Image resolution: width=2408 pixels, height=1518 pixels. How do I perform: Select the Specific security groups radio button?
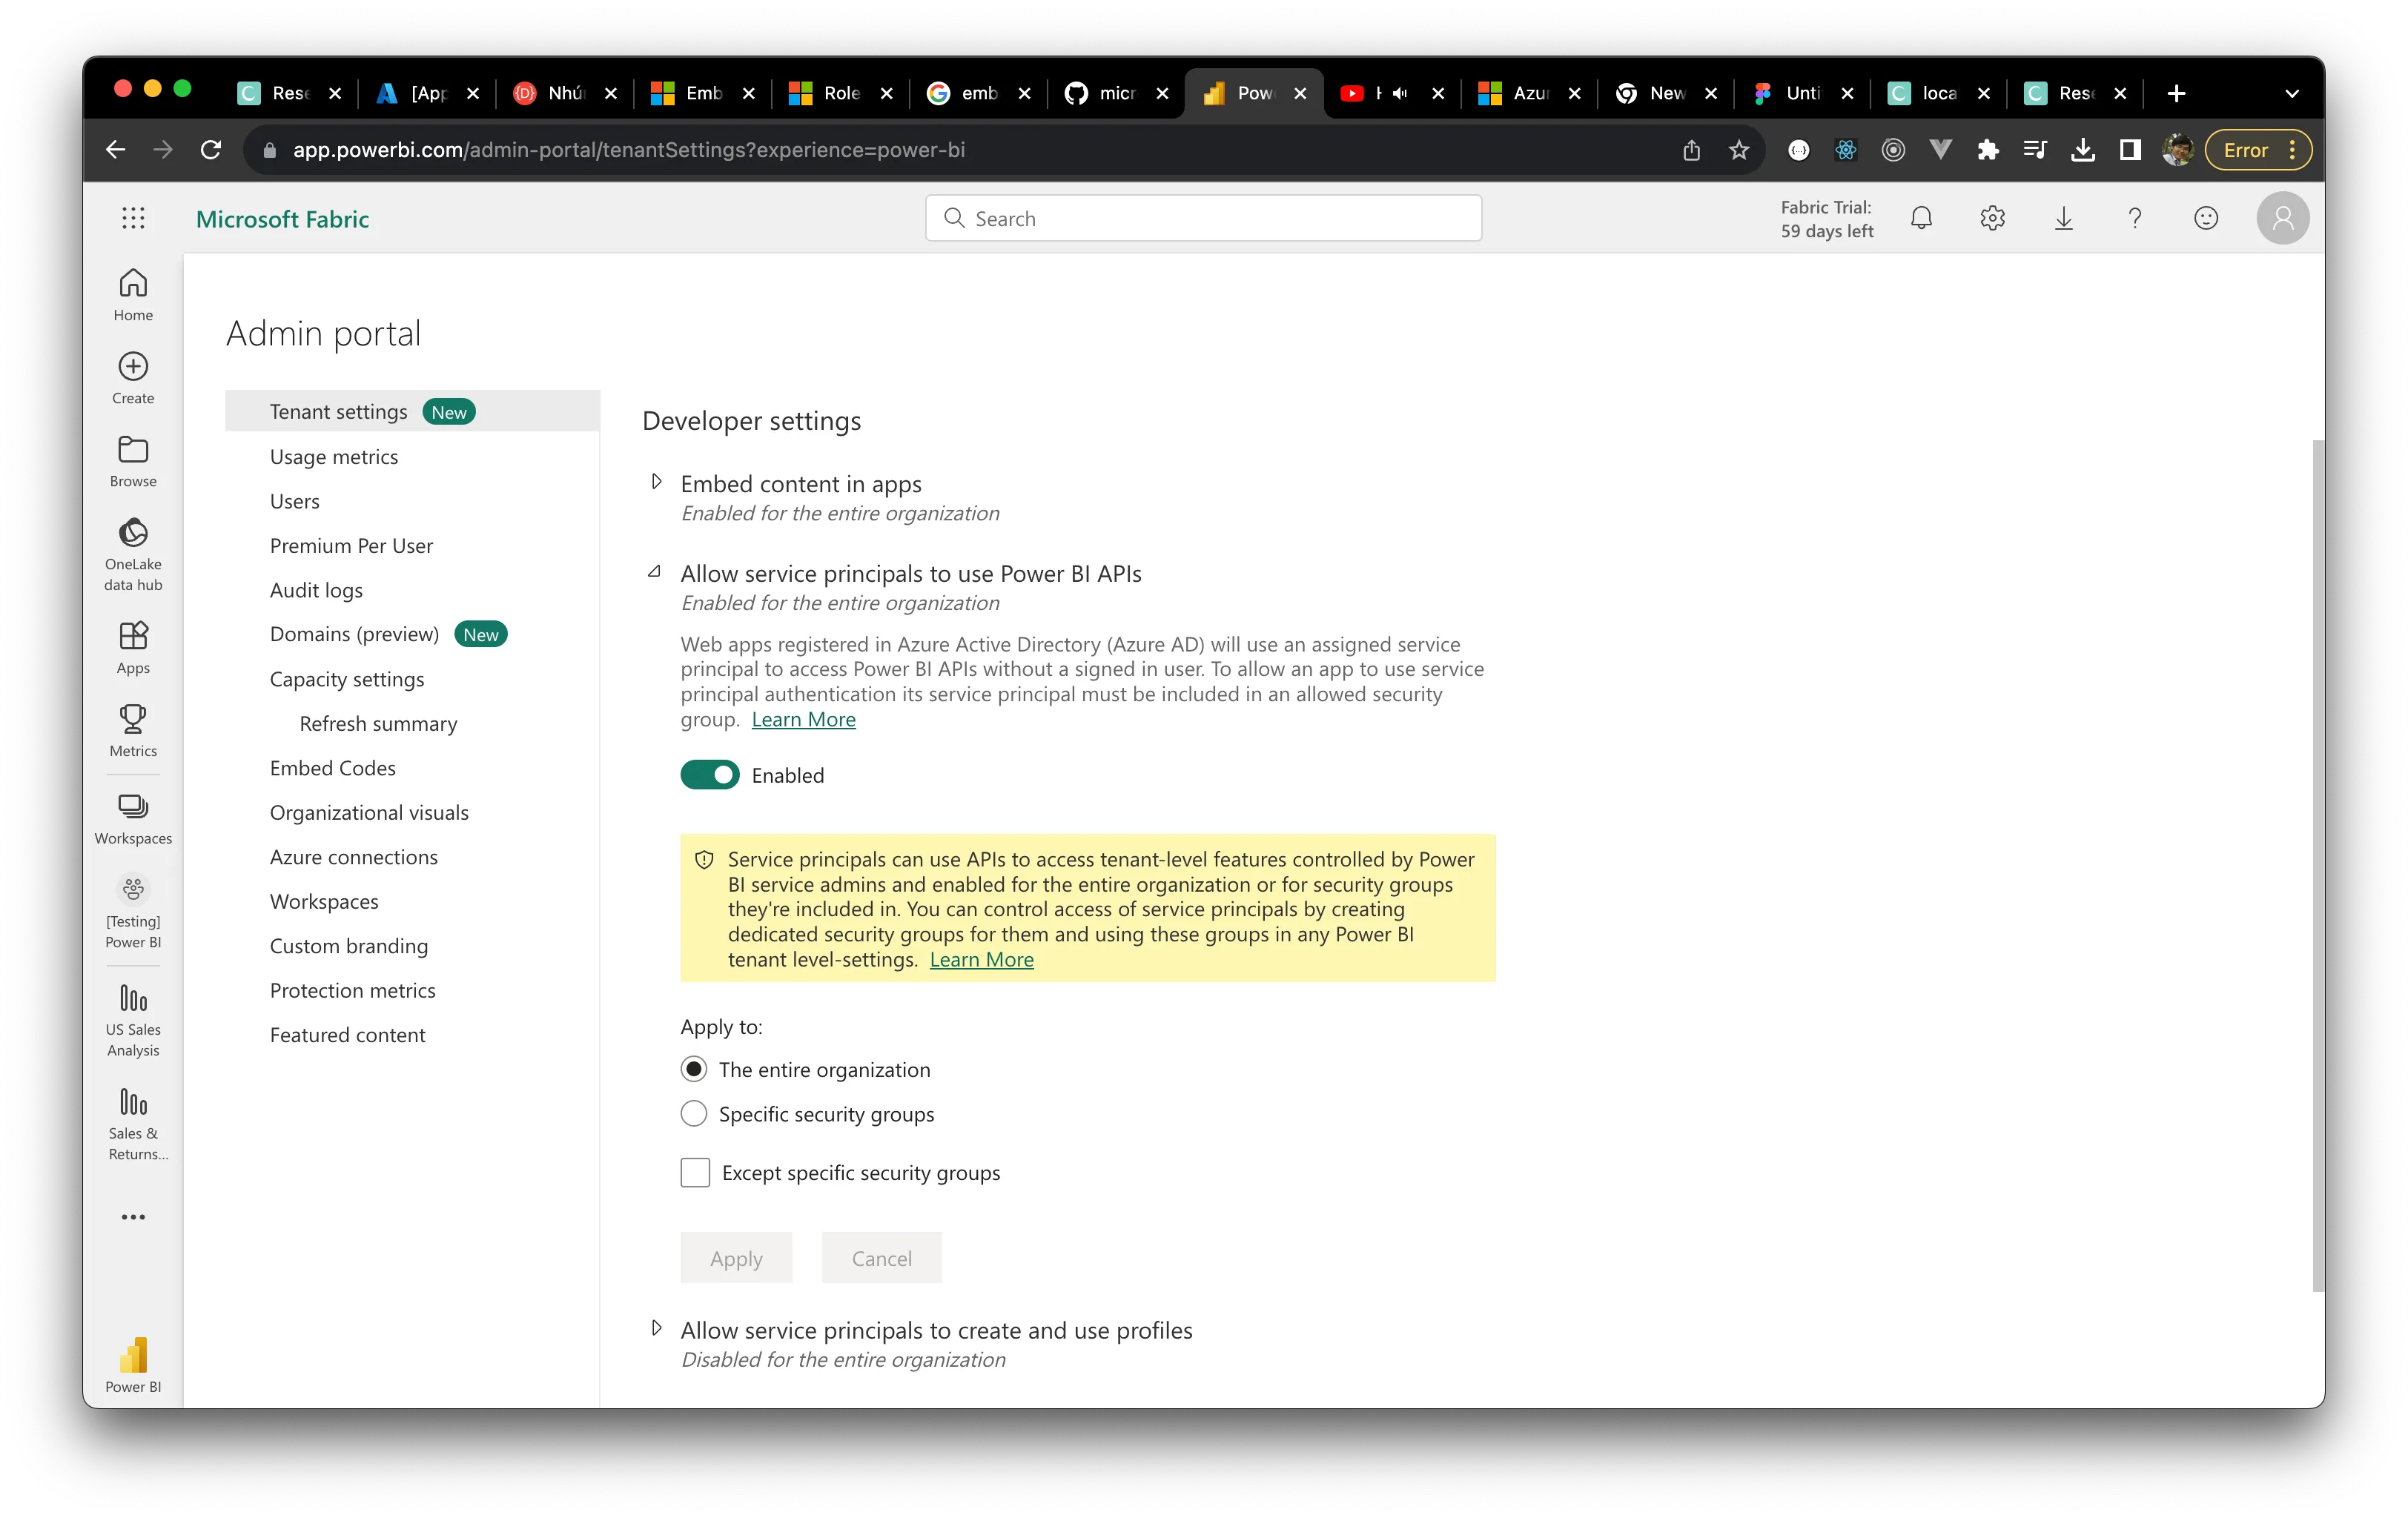click(x=693, y=1113)
